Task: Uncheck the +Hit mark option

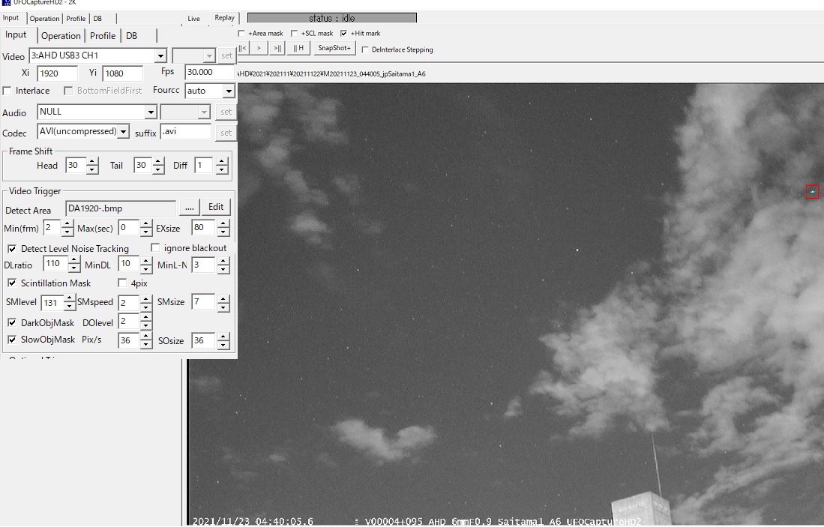Action: [x=343, y=33]
